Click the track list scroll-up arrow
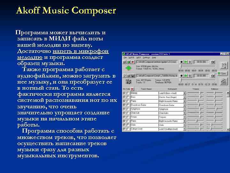The height and width of the screenshot is (173, 230). (x=228, y=93)
